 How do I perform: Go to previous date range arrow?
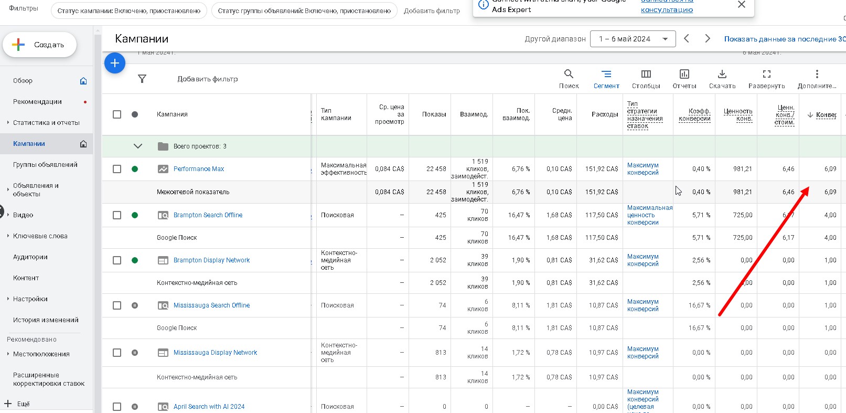coord(687,39)
